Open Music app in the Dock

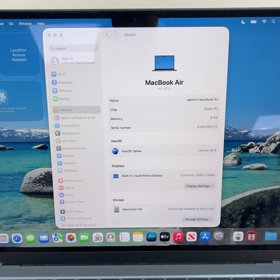178,237
